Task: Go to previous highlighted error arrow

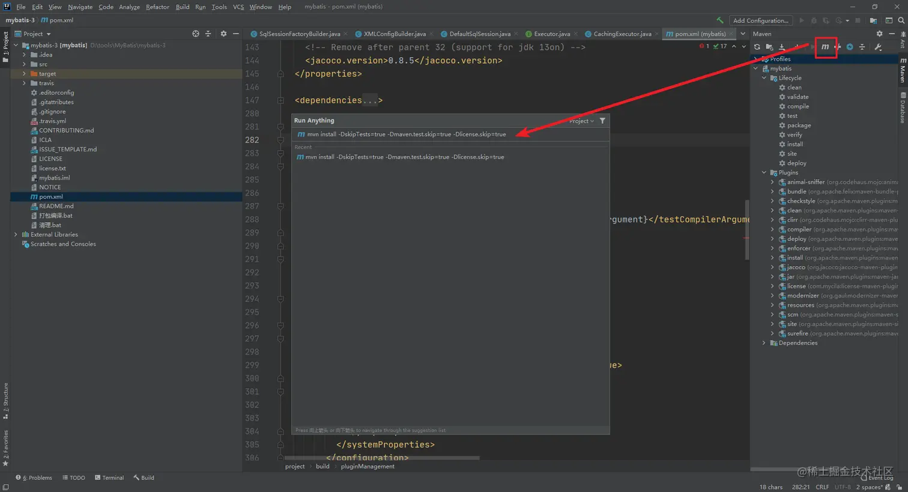Action: click(x=734, y=46)
